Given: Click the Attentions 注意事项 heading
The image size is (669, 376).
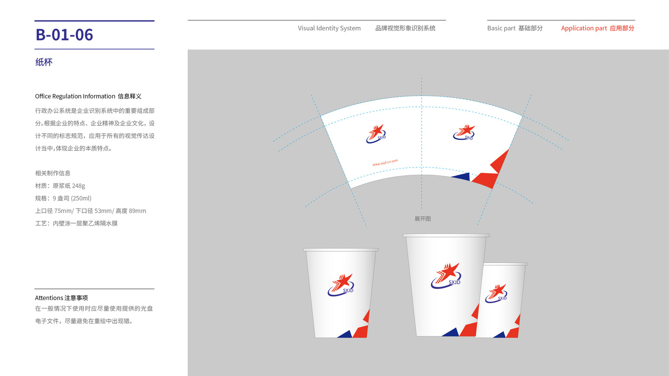Looking at the screenshot, I should pyautogui.click(x=61, y=298).
